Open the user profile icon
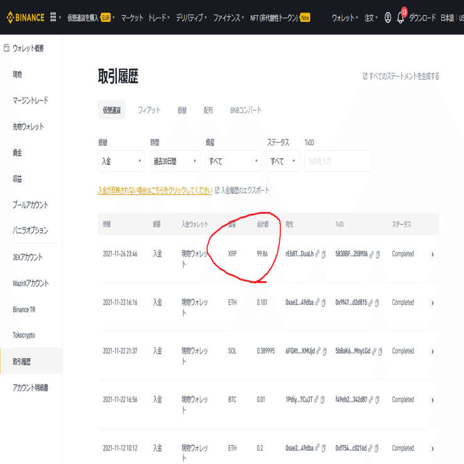This screenshot has height=464, width=464. (388, 18)
